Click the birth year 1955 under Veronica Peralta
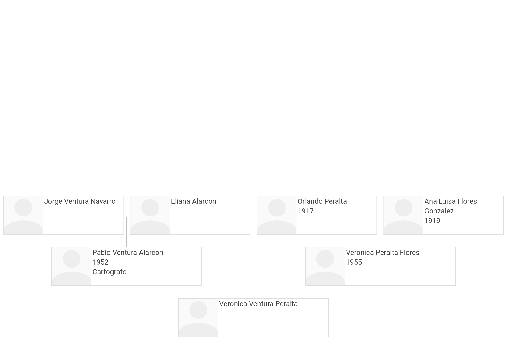Viewport: 507px width, 360px height. [354, 262]
